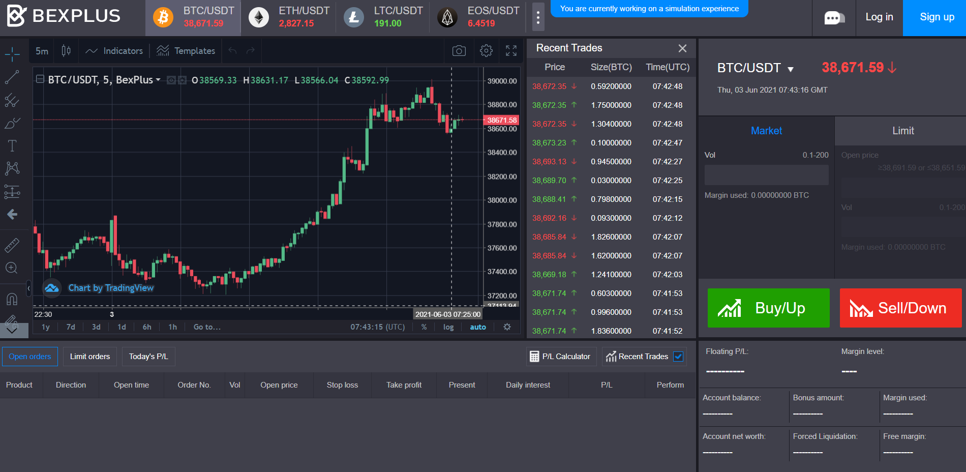Viewport: 966px width, 472px height.
Task: Toggle magnet mode on chart
Action: pyautogui.click(x=12, y=299)
